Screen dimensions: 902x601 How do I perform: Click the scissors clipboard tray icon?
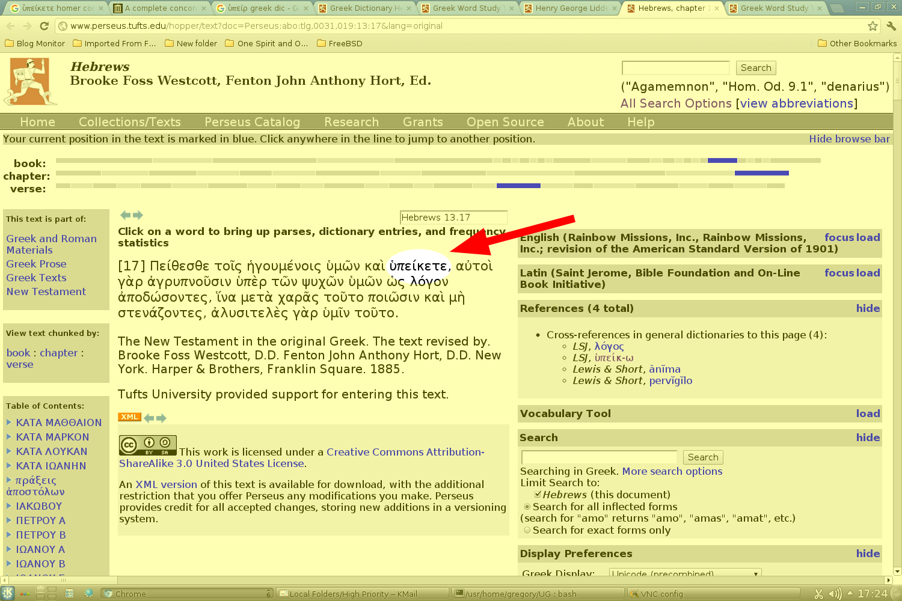point(818,594)
